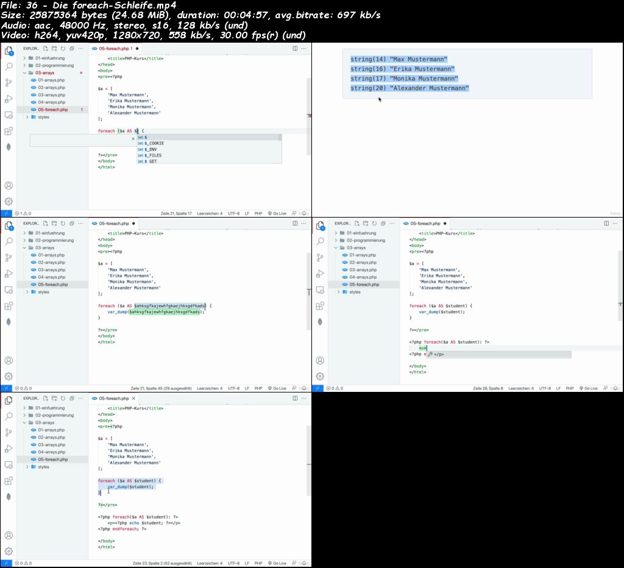Open Source Control in the top-left editor frame
The width and height of the screenshot is (624, 568).
coord(9,82)
